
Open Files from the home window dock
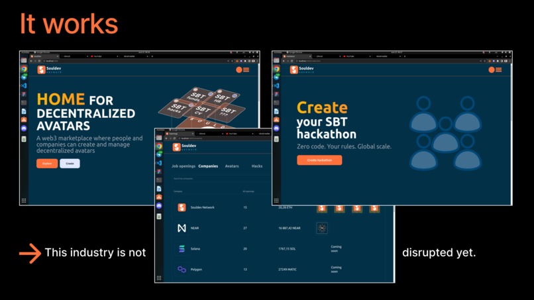24,60
